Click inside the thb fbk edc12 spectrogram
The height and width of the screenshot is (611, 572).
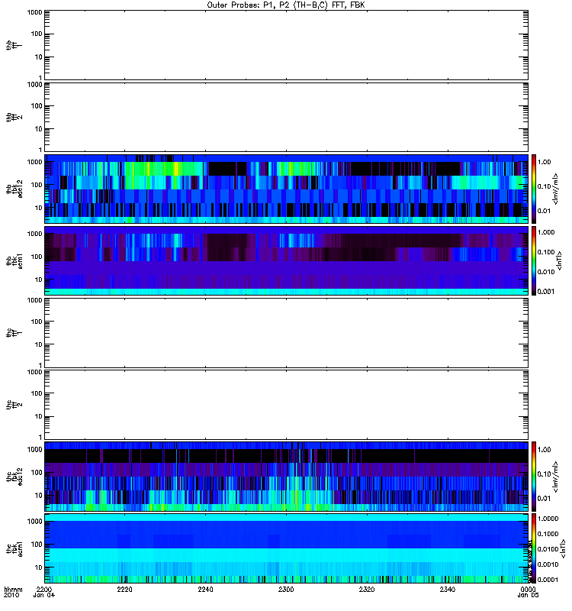[287, 189]
